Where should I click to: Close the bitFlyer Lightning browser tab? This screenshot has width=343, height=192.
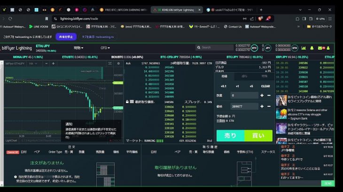coord(199,10)
